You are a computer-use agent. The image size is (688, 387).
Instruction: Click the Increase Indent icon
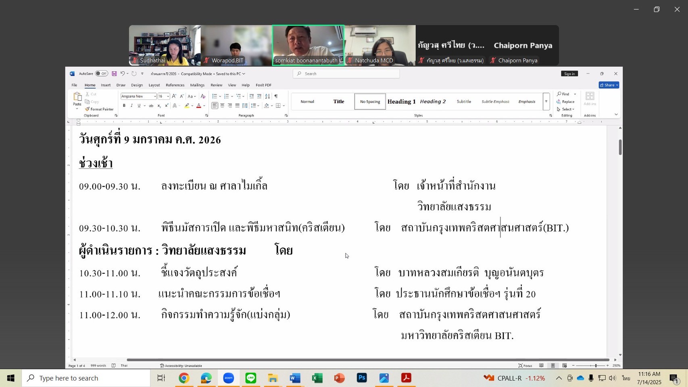pos(259,96)
